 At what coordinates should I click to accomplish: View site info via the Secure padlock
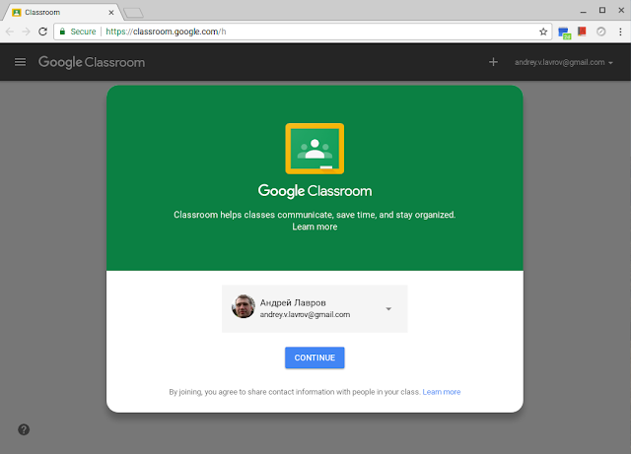[x=78, y=32]
